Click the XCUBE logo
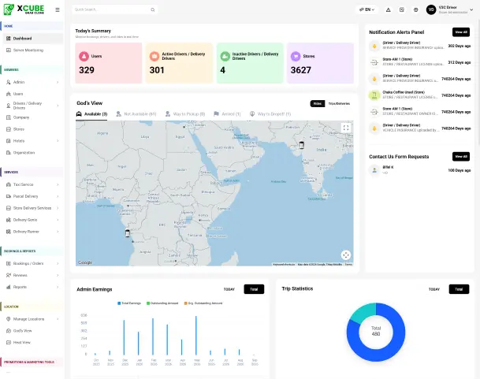The image size is (480, 379). 24,9
